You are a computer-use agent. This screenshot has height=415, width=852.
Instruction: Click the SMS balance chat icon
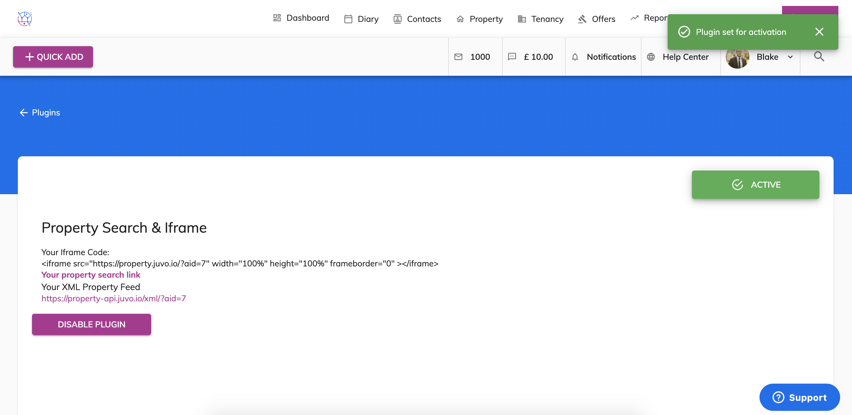512,57
